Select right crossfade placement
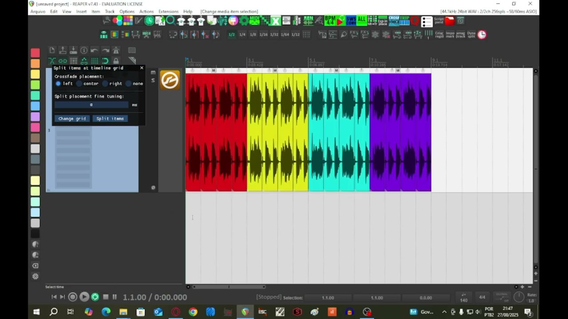Screen dimensions: 568x319 [105, 83]
